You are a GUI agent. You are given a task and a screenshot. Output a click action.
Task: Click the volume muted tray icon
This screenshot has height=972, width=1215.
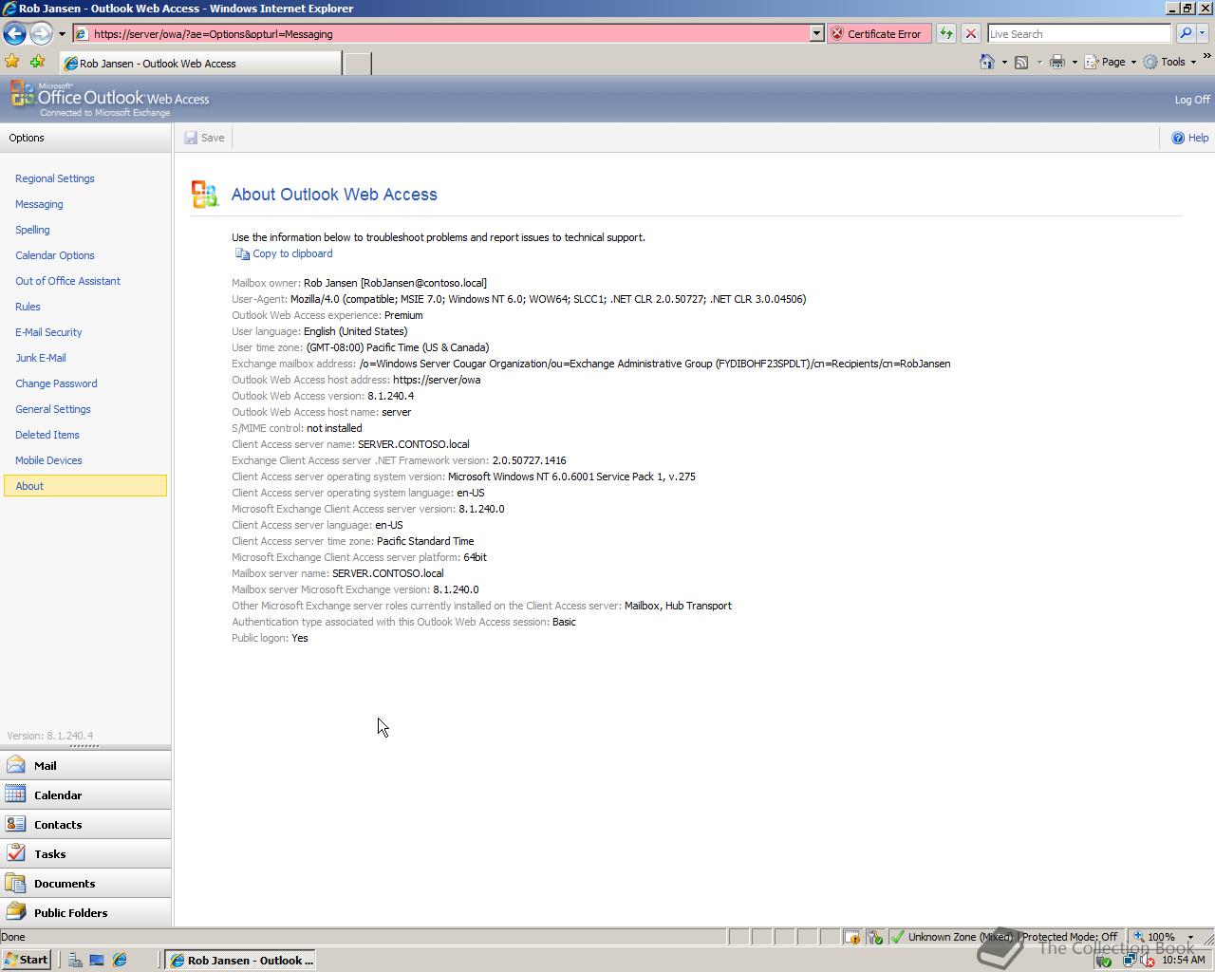point(1148,960)
